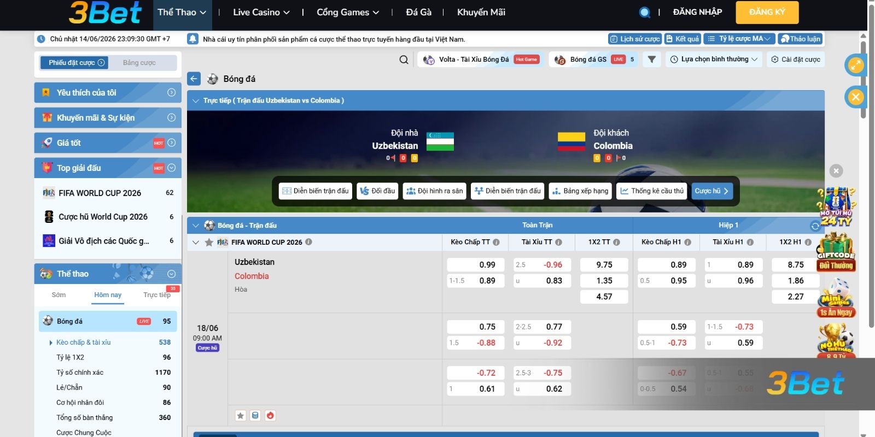Viewport: 875px width, 437px height.
Task: Select Cược hũ World Cup 2026 league
Action: click(108, 217)
